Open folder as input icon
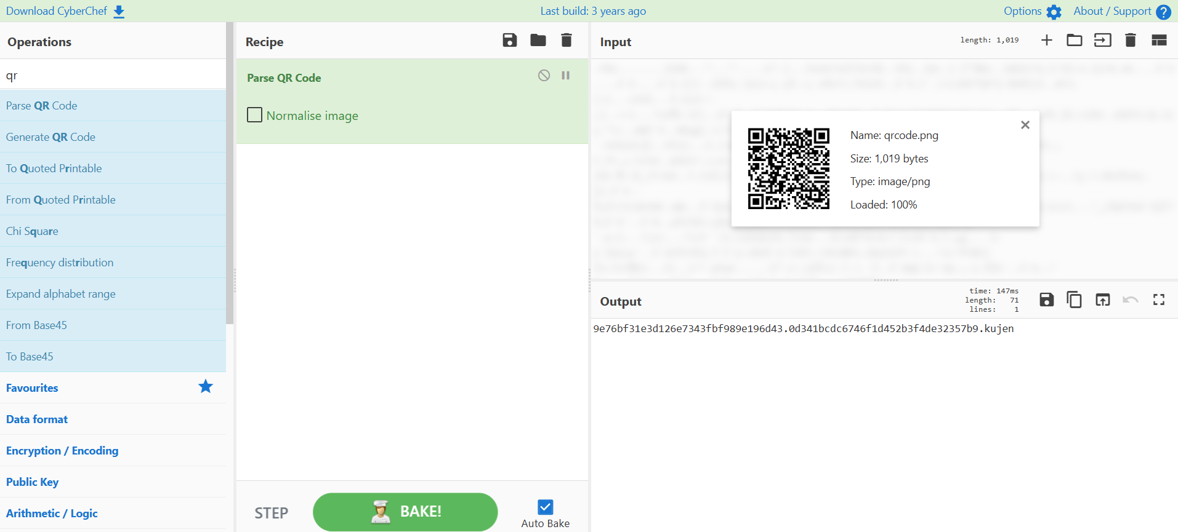The image size is (1178, 532). pyautogui.click(x=1075, y=41)
